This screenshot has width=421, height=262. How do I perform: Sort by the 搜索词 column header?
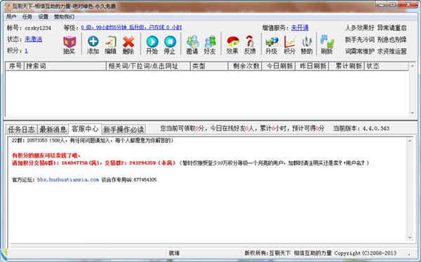coord(65,66)
